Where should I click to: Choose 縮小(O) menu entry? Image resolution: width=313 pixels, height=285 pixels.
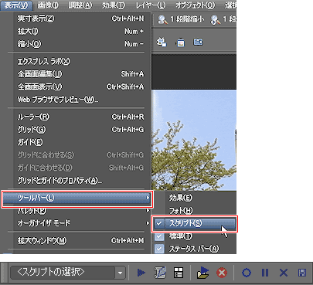(77, 44)
